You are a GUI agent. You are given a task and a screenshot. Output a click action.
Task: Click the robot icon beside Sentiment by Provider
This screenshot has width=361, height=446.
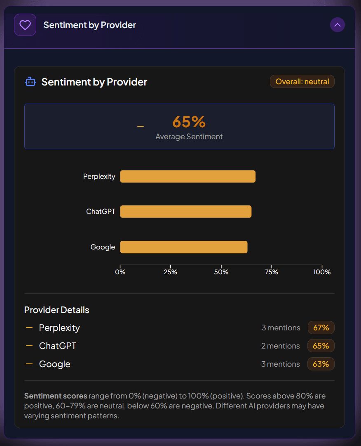[30, 82]
